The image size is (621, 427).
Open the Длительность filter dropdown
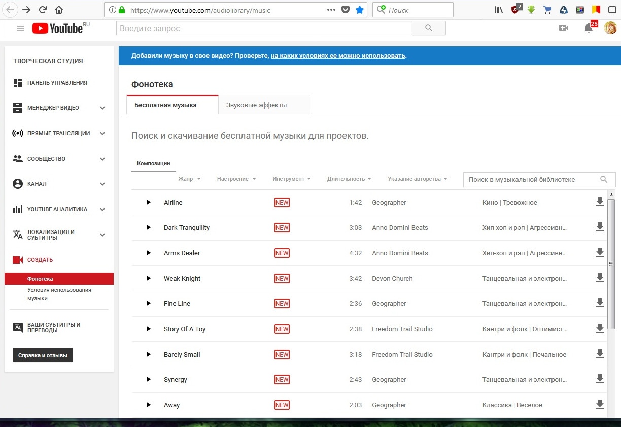[x=350, y=179]
